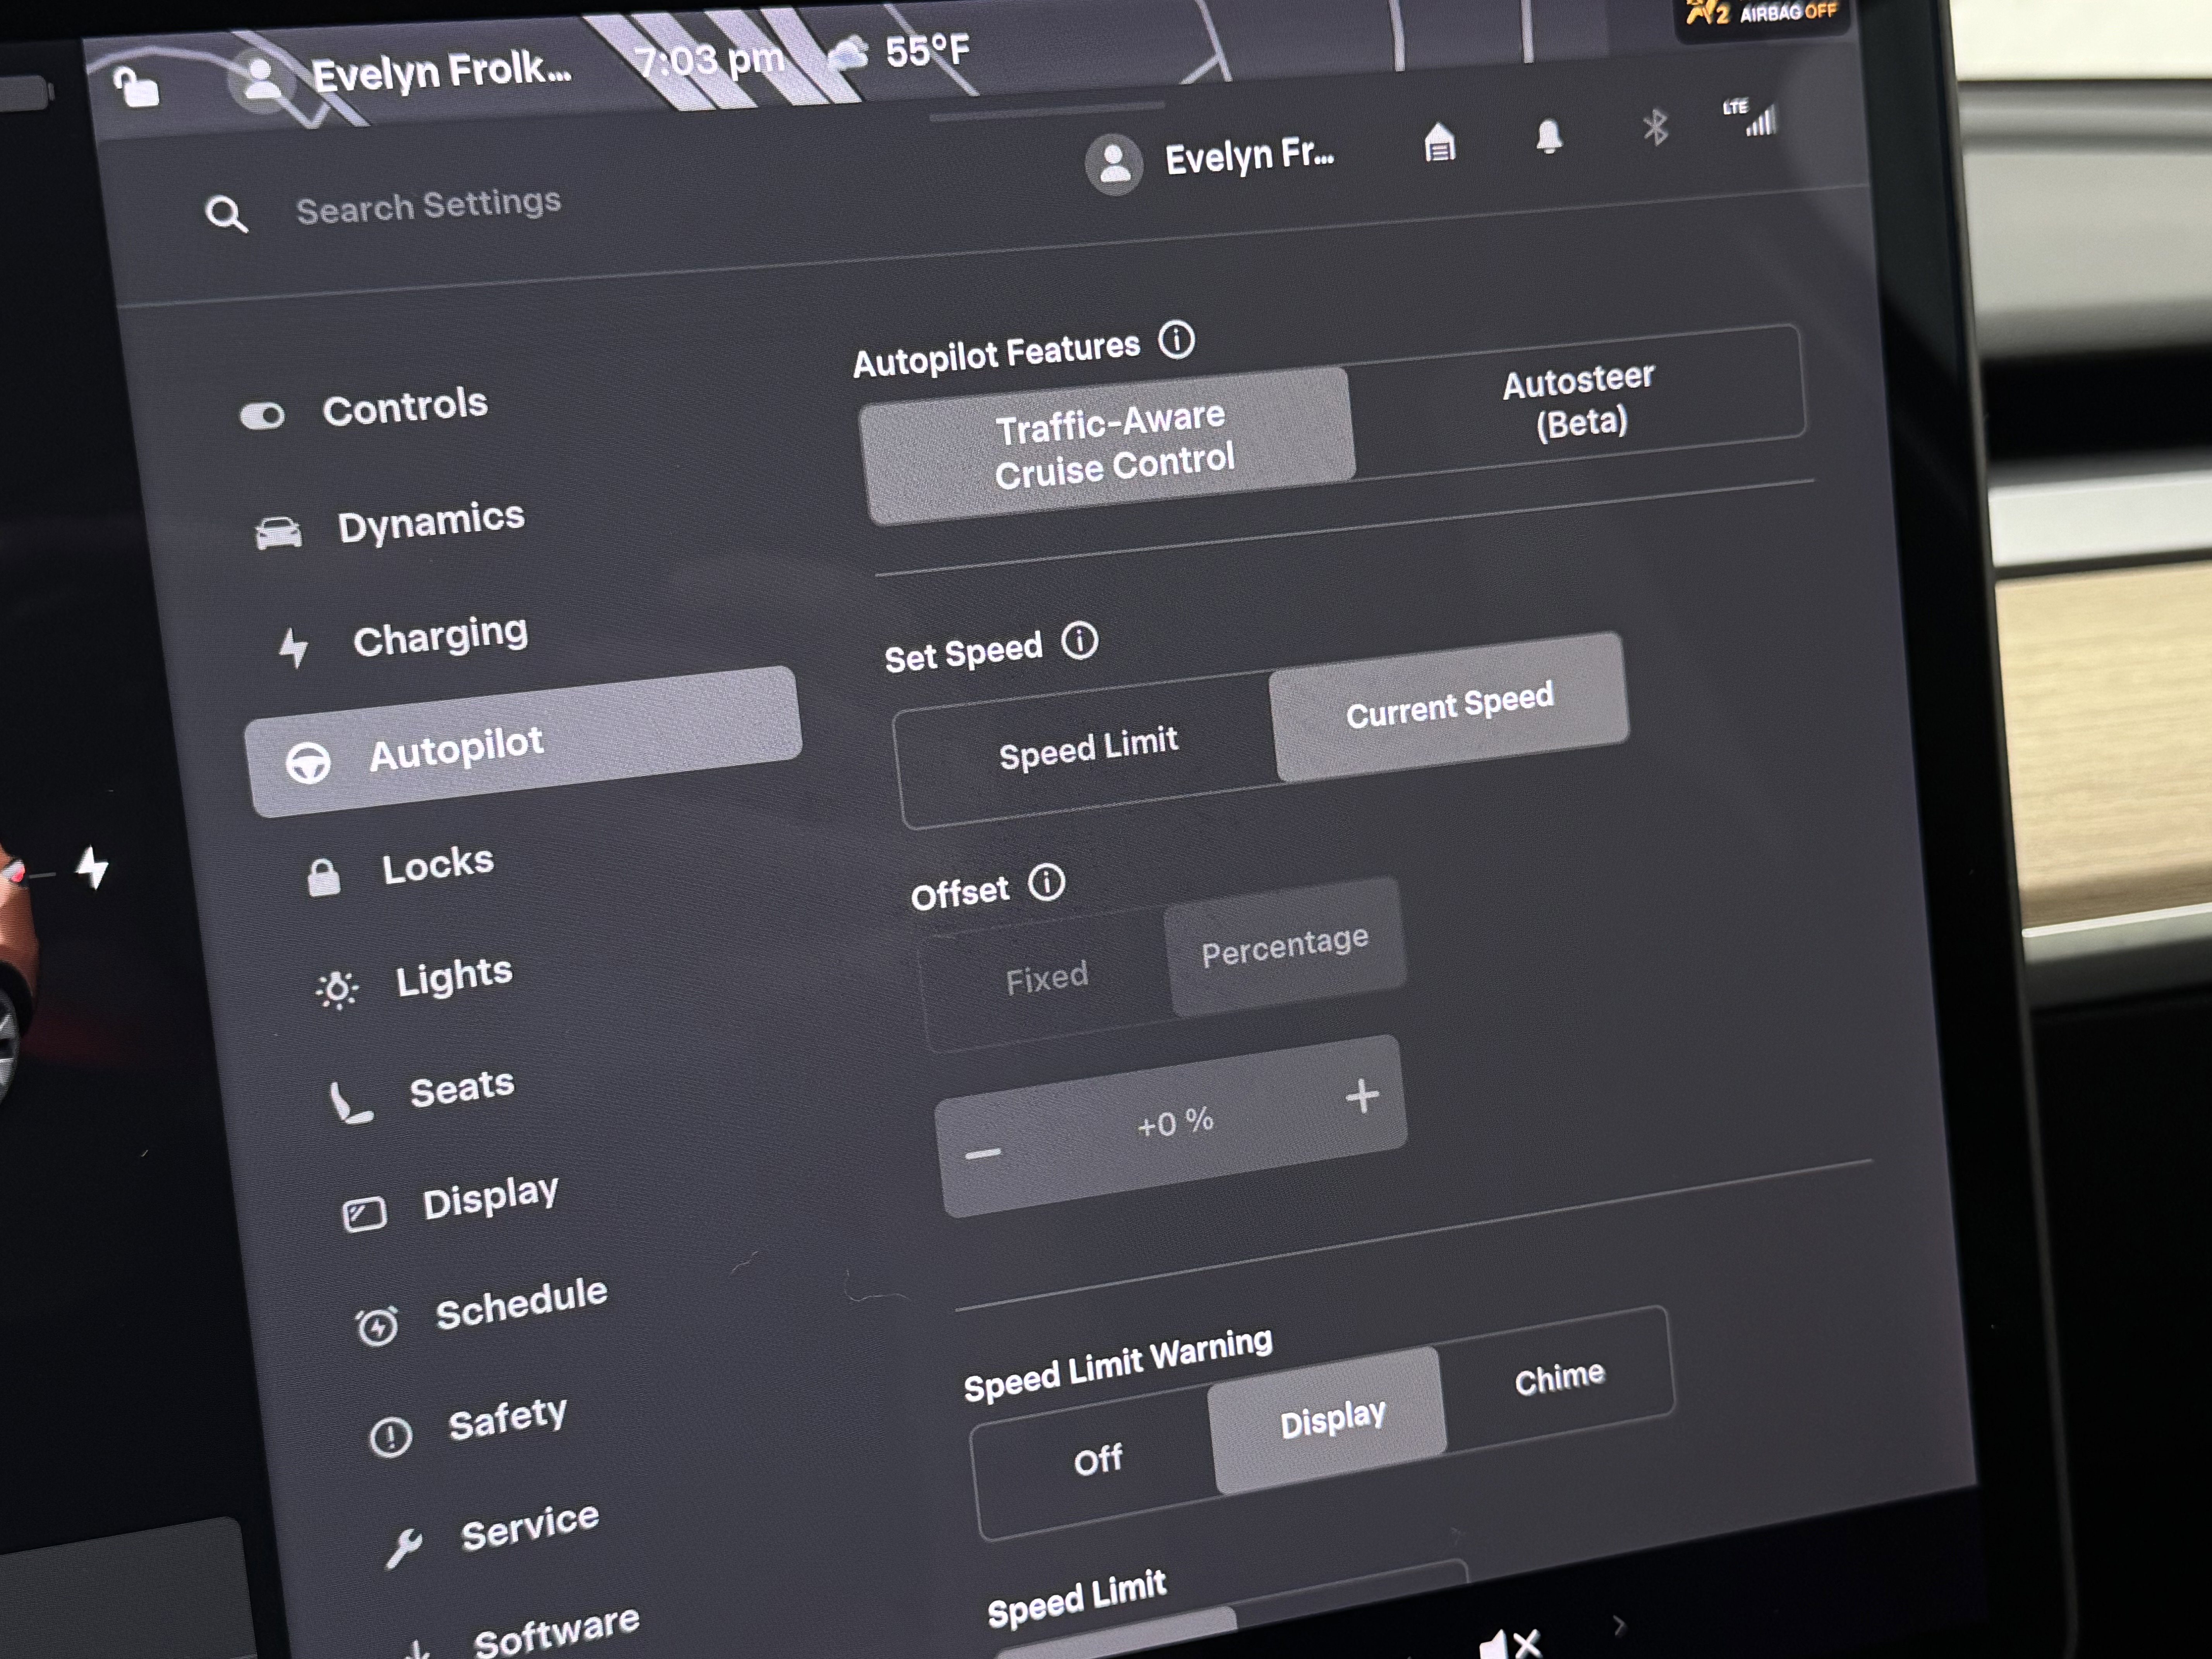
Task: Open the garage door opener icon
Action: click(x=1439, y=143)
